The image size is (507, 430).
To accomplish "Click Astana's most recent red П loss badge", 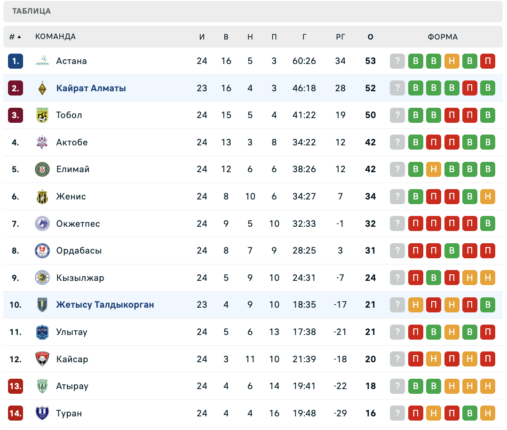I will [x=488, y=61].
